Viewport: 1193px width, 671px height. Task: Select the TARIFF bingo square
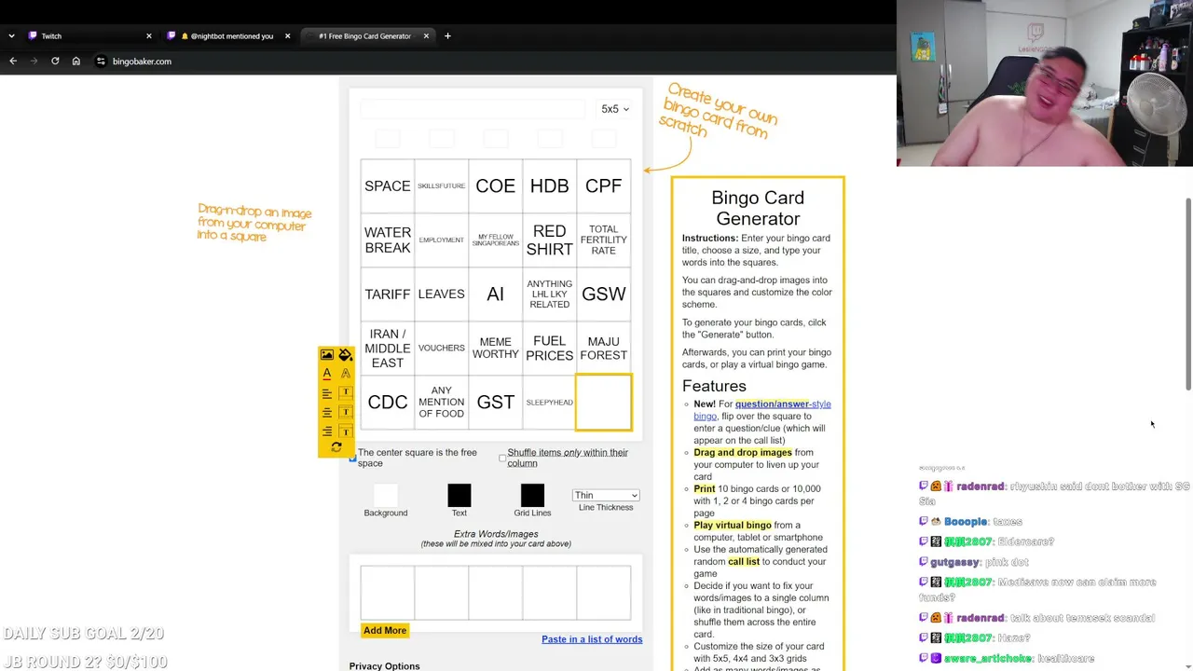(388, 294)
